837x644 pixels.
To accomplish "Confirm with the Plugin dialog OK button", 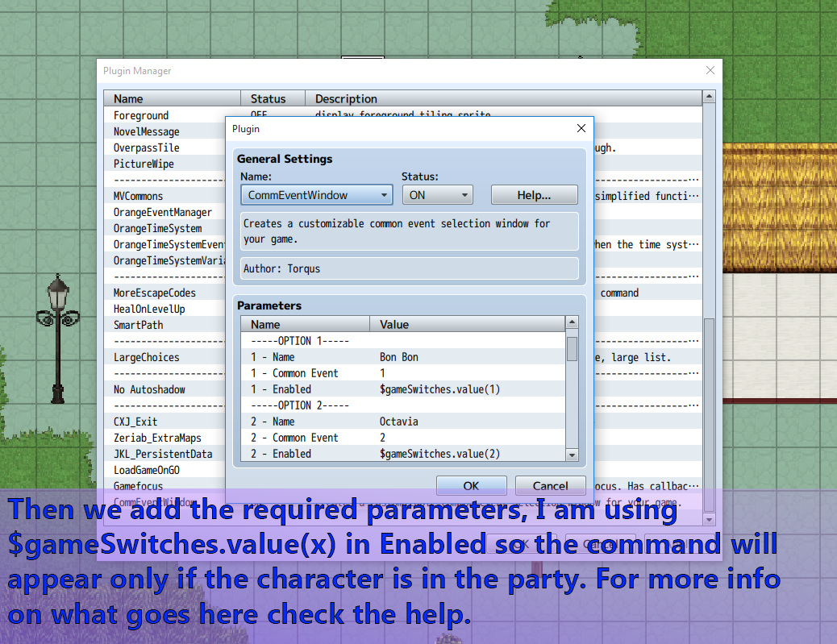I will pyautogui.click(x=471, y=485).
